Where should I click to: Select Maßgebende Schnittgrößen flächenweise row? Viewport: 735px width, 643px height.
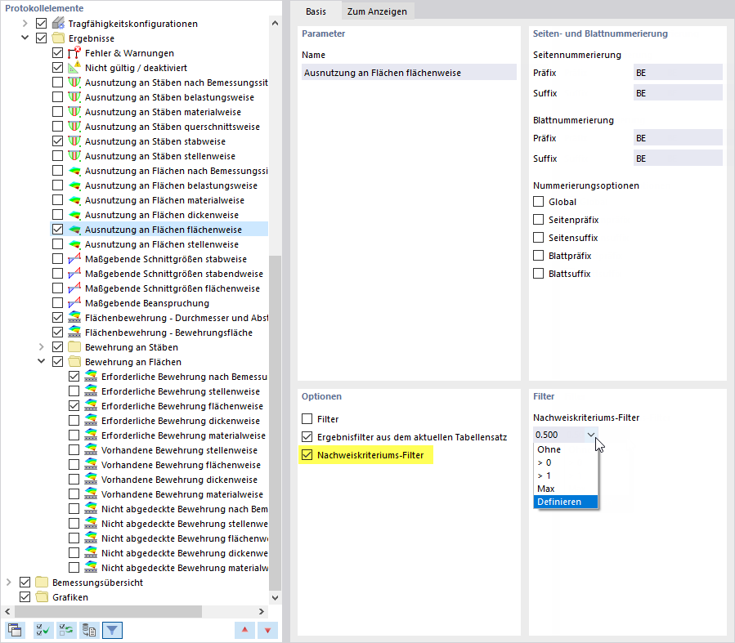(172, 288)
